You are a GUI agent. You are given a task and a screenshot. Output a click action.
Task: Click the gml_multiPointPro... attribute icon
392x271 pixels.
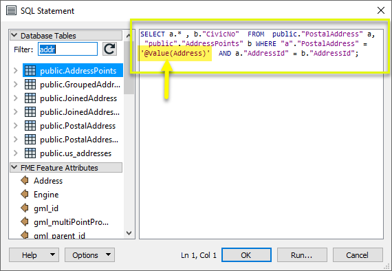(x=25, y=221)
